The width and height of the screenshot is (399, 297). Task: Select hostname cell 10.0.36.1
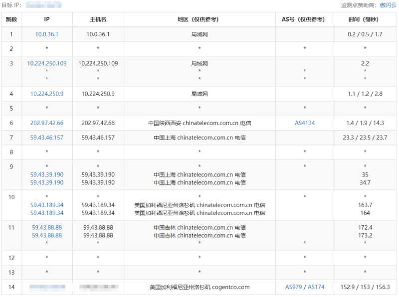pyautogui.click(x=98, y=34)
